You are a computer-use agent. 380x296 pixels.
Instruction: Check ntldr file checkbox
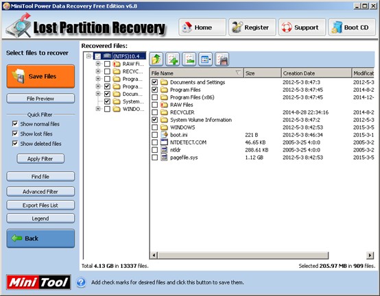pos(154,150)
